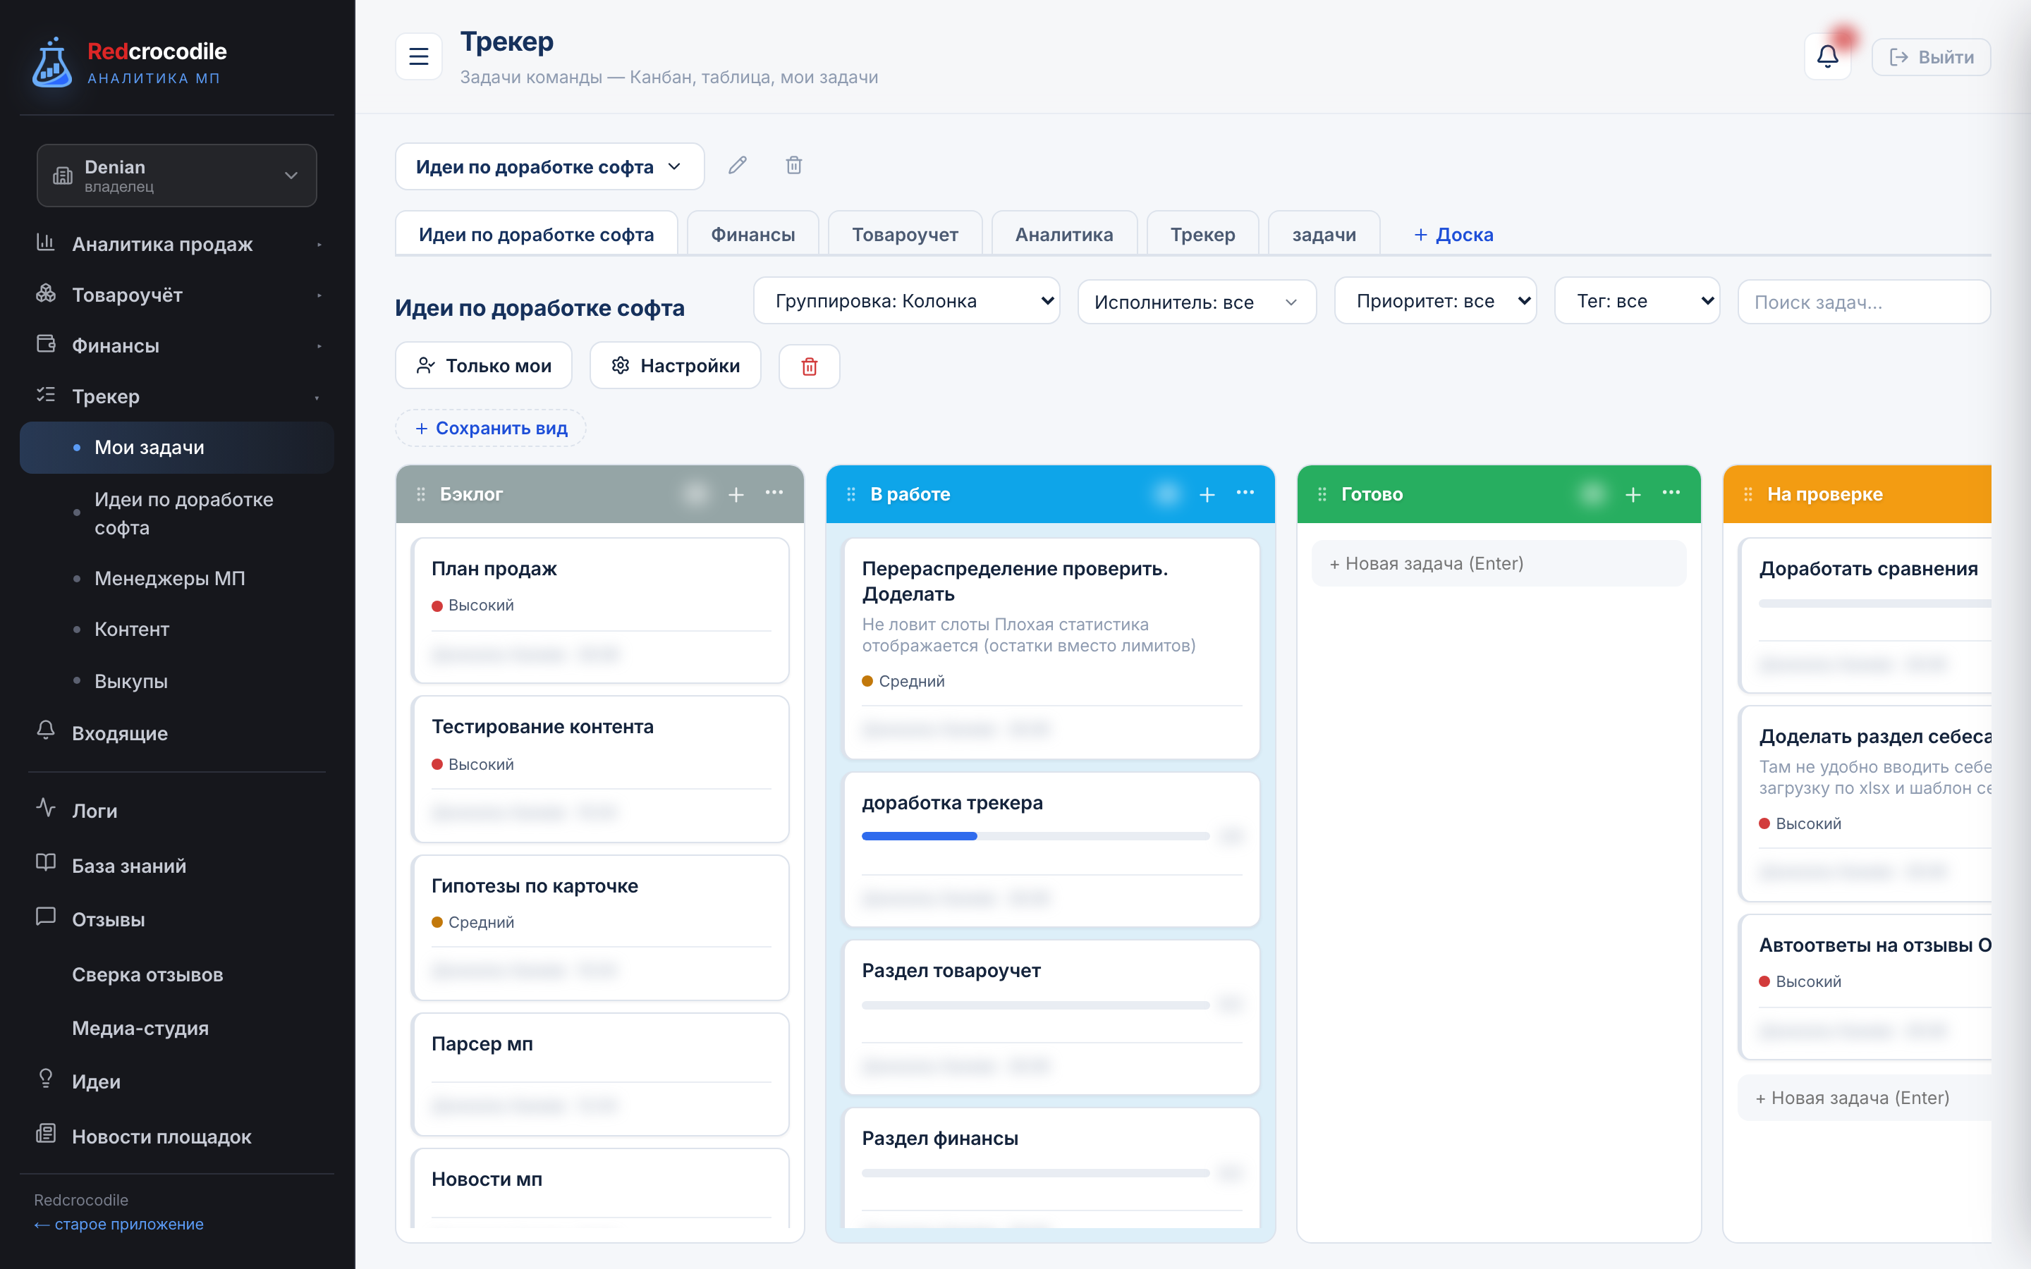Expand Аналитика продаж sidebar section
The image size is (2031, 1269).
pyautogui.click(x=178, y=244)
